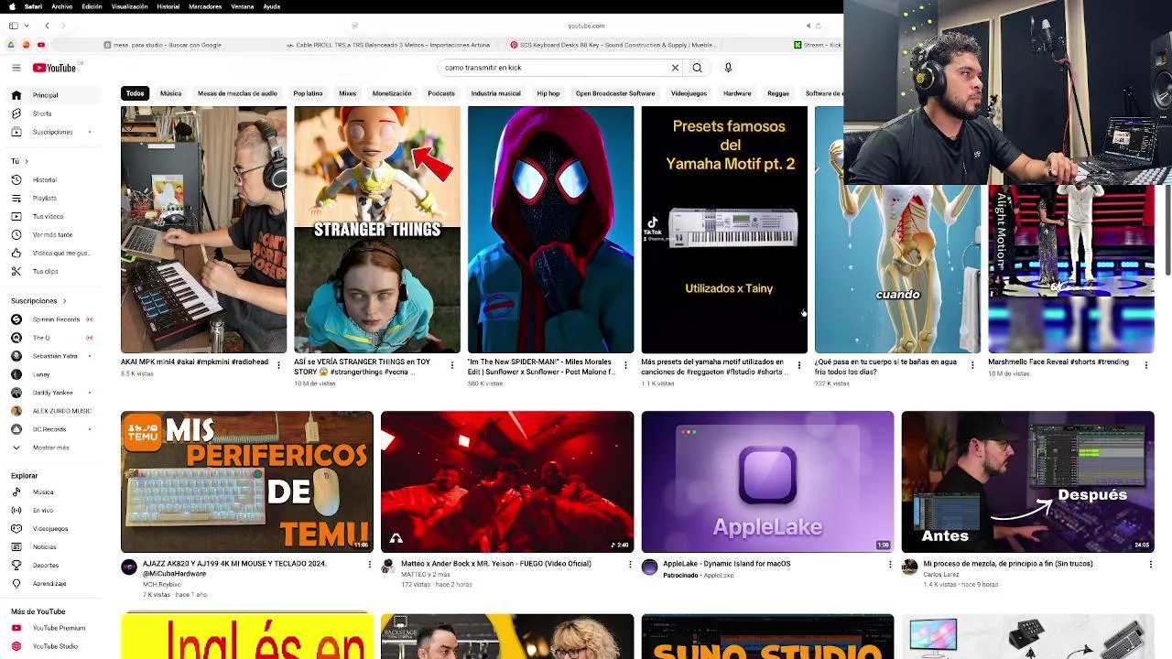The width and height of the screenshot is (1172, 659).
Task: Play Mis Perifericos de Temu thumbnail
Action: coord(247,481)
